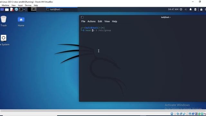This screenshot has width=206, height=116.
Task: Open the VirtualBox Input menu
Action: pos(20,5)
